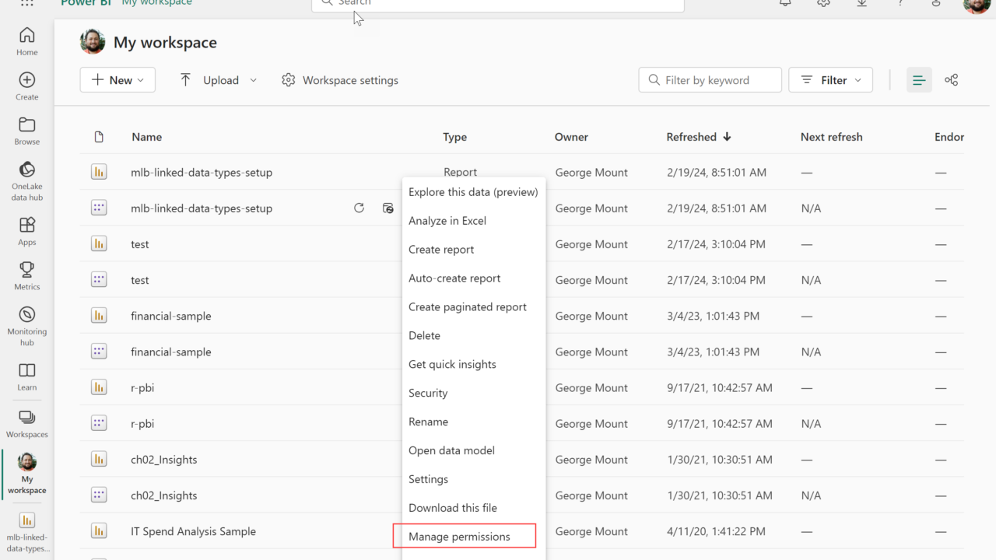Expand the New dropdown button
The image size is (996, 560).
pyautogui.click(x=117, y=80)
